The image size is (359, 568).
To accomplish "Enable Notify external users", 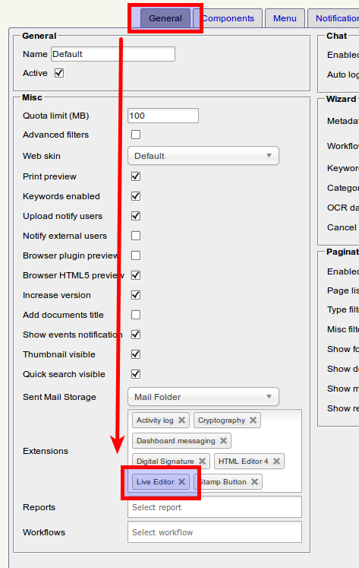I will click(136, 236).
